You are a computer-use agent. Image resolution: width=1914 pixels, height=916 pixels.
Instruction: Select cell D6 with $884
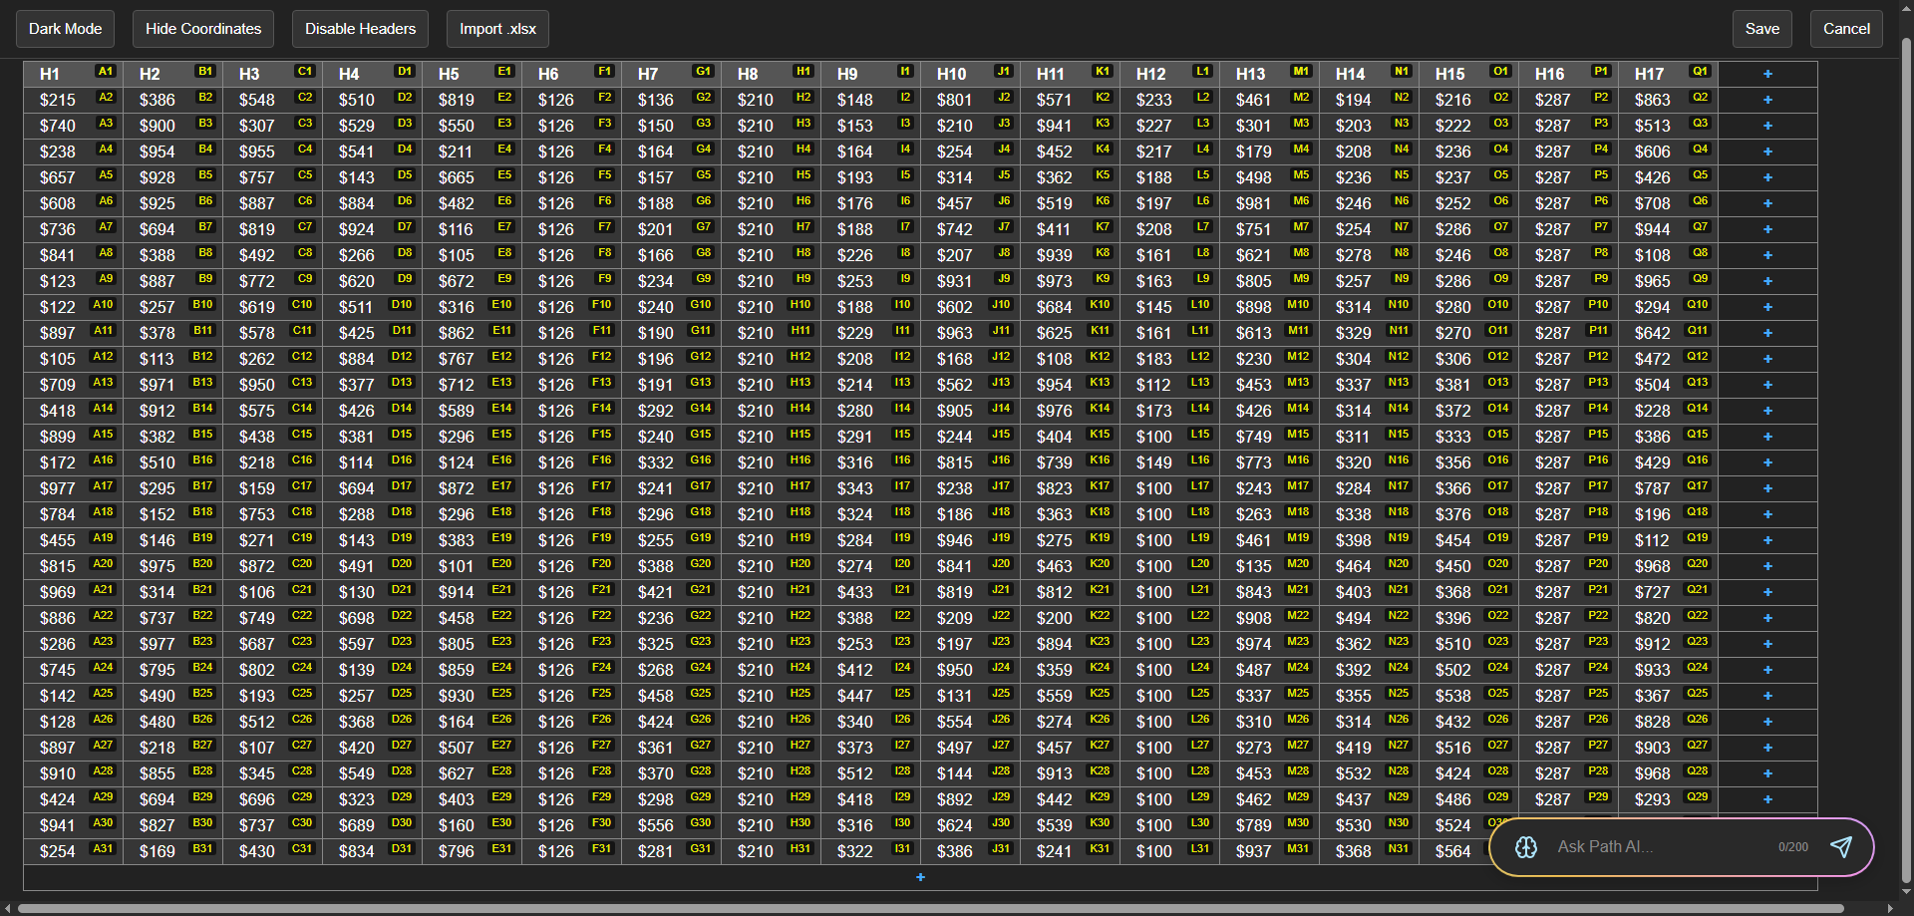coord(372,203)
